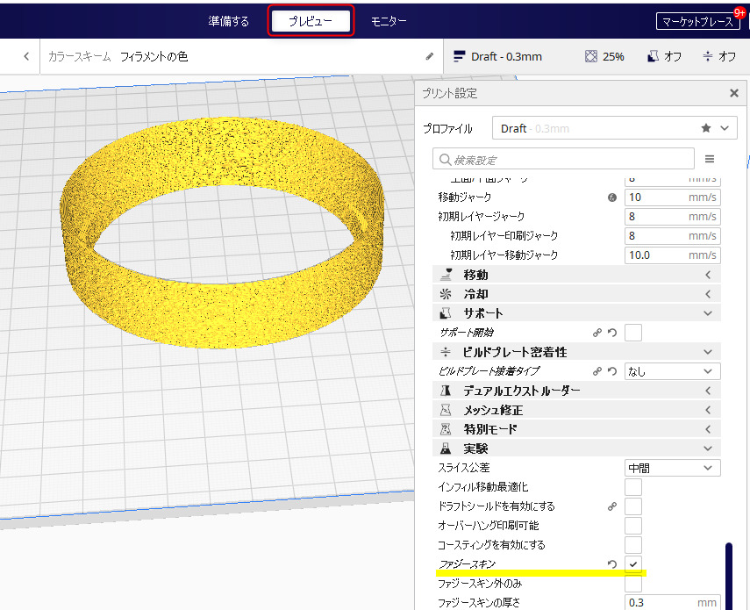Tick the インフィル移動最適化 checkbox

[633, 487]
